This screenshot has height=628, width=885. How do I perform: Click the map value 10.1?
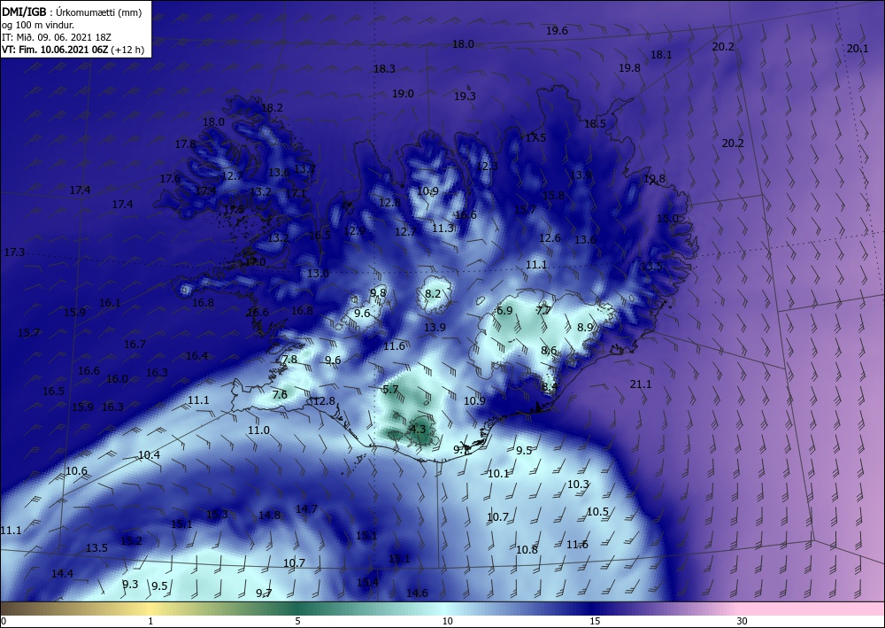(498, 474)
